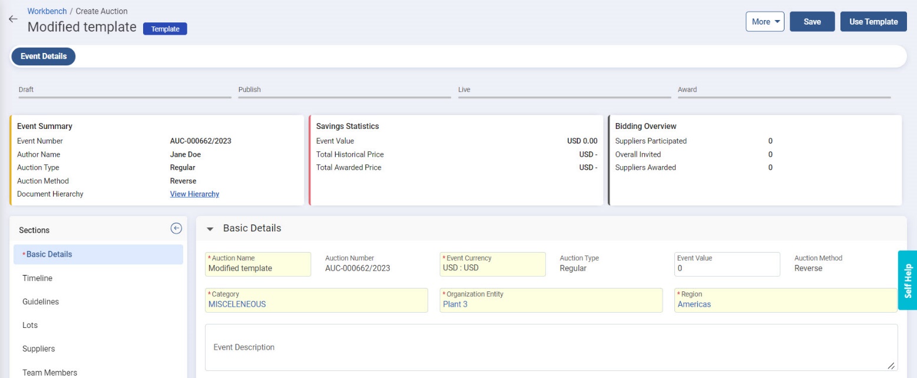Select Timeline in the Sections list

pyautogui.click(x=38, y=278)
